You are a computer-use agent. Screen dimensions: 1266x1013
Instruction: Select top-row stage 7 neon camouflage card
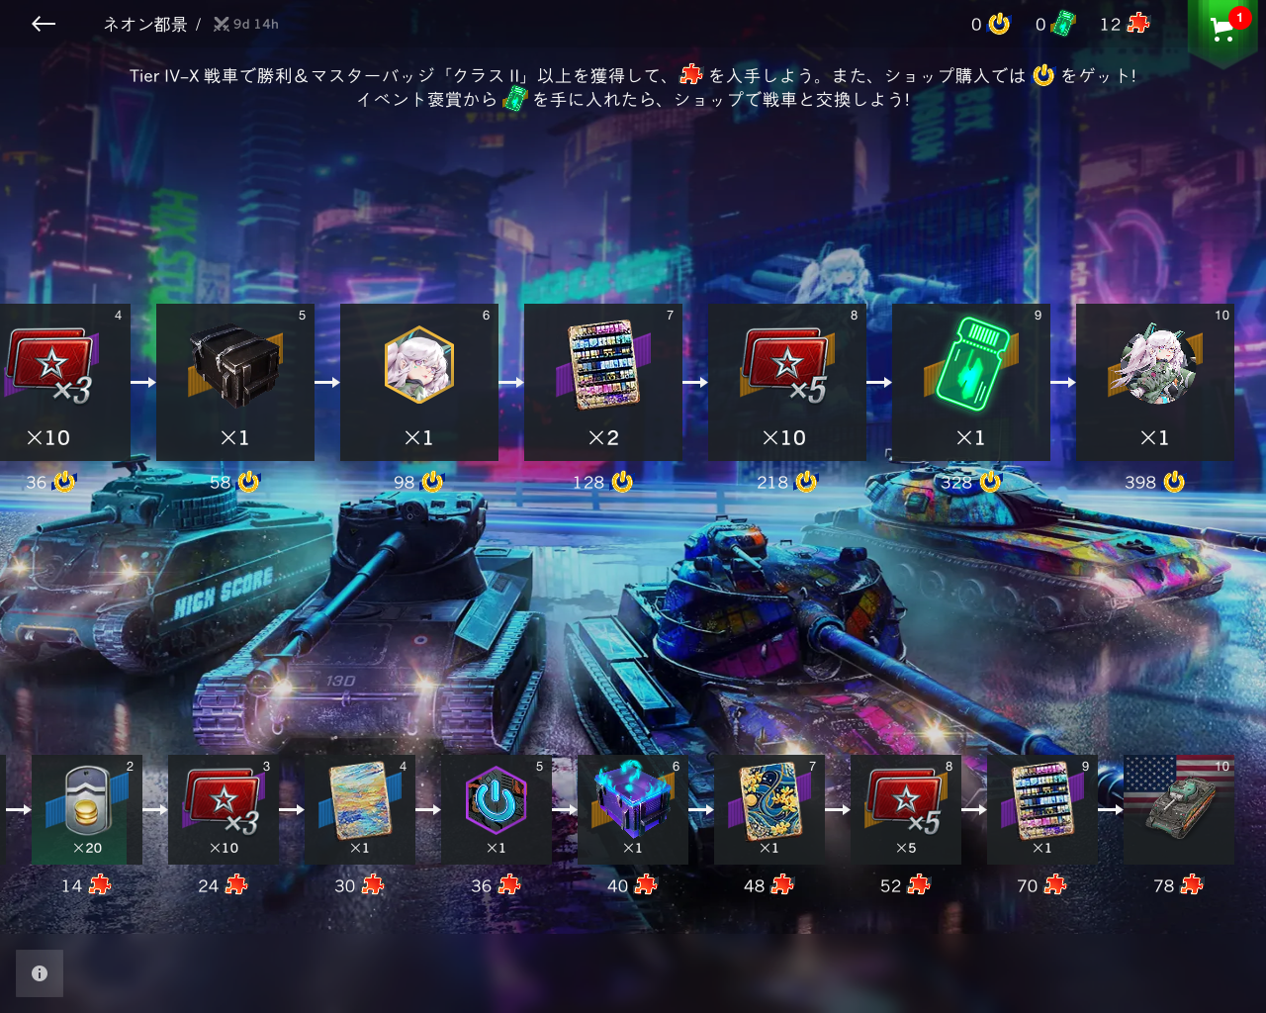click(603, 382)
